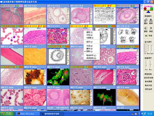Click the taskbar clock showing 19:02

pos(150,114)
